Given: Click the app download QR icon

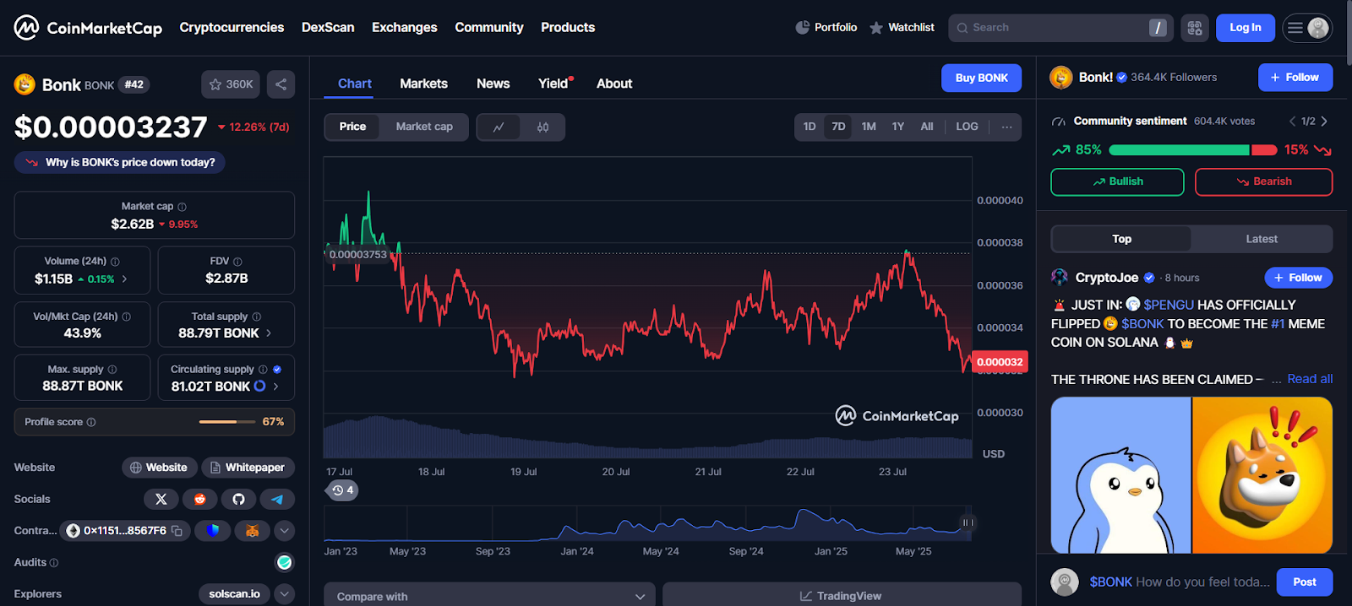Looking at the screenshot, I should [x=1195, y=28].
